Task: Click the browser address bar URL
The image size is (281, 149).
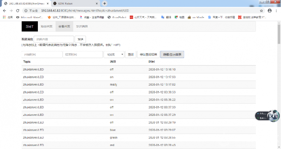Action: click(x=85, y=11)
